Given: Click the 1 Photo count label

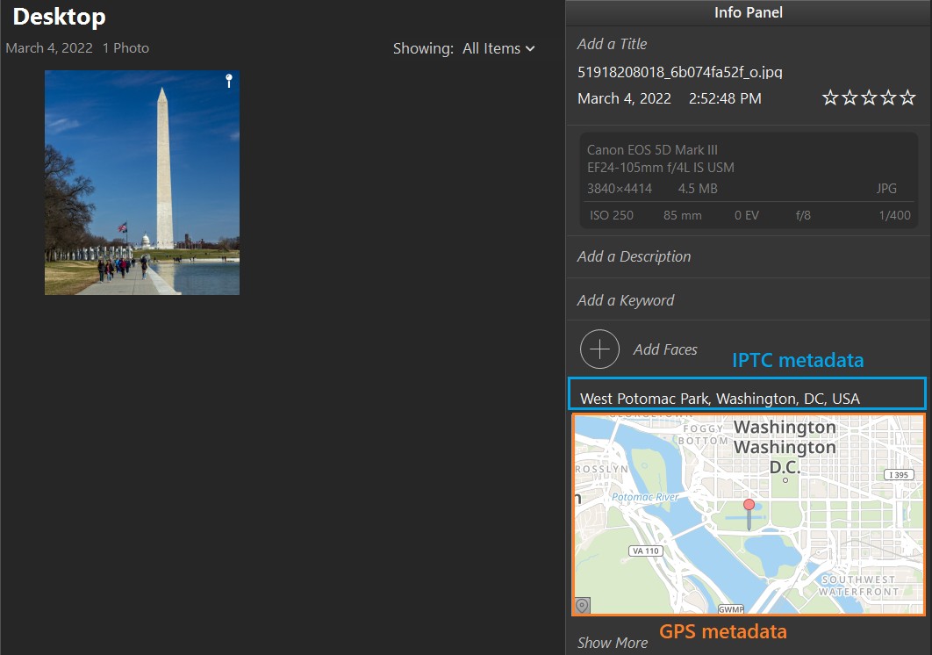Looking at the screenshot, I should coord(125,48).
